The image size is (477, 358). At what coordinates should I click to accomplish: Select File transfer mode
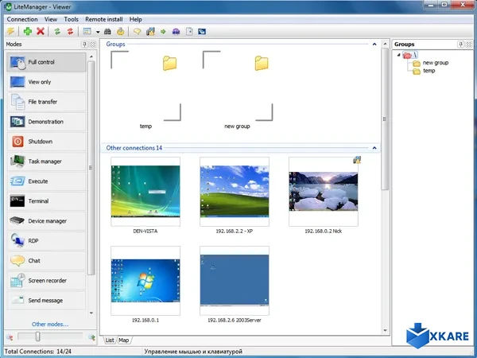[x=46, y=102]
